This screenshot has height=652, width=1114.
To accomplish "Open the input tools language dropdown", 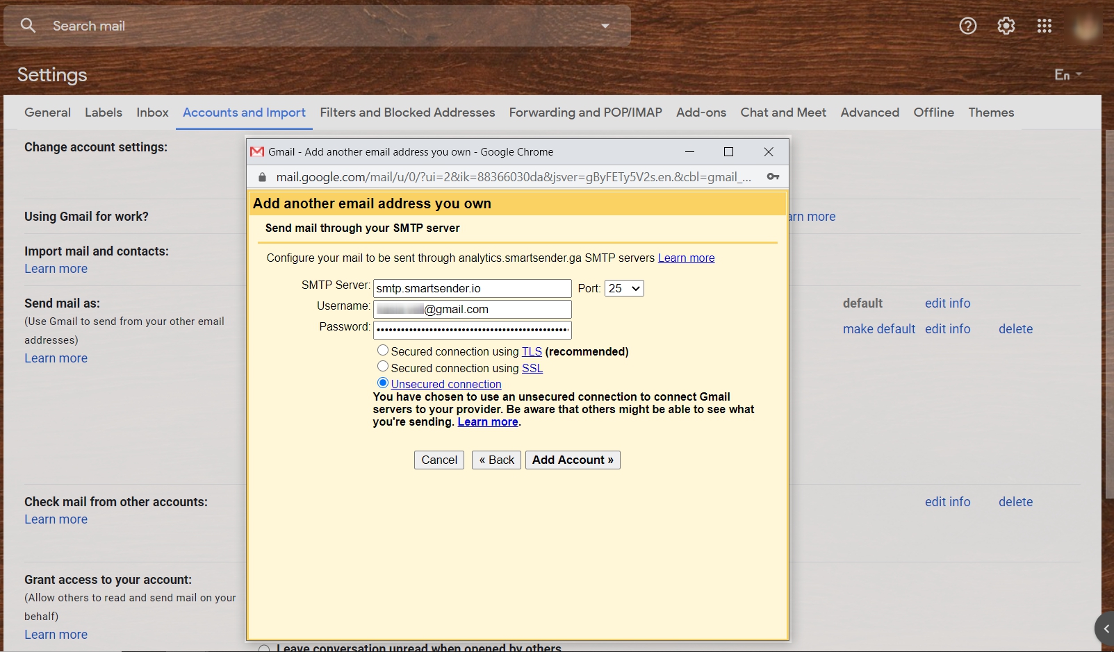I will tap(1068, 74).
